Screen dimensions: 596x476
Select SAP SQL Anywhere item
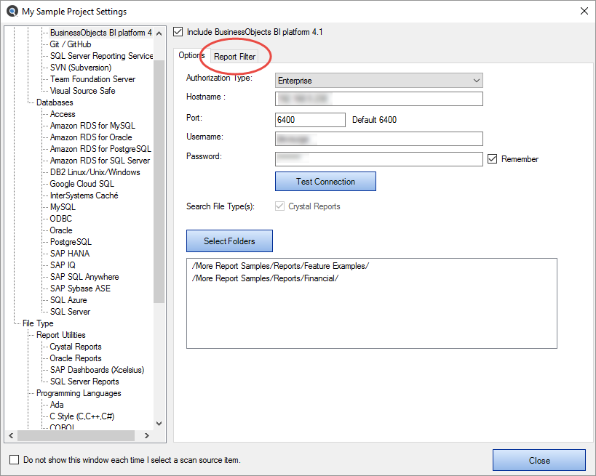click(x=84, y=277)
